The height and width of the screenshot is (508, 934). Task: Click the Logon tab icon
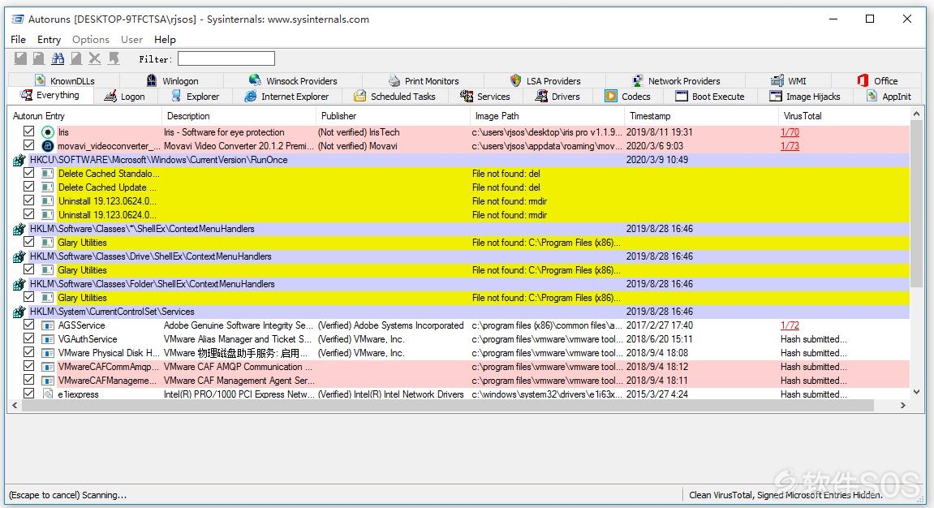110,96
